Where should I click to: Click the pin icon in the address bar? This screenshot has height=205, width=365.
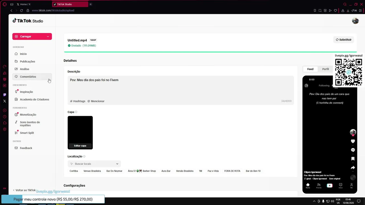point(315,11)
